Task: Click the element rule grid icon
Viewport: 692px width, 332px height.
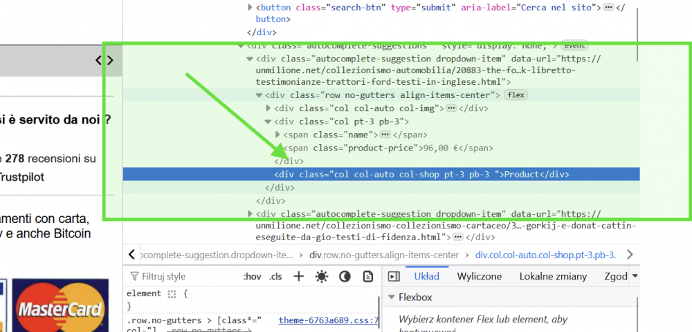Action: point(172,294)
